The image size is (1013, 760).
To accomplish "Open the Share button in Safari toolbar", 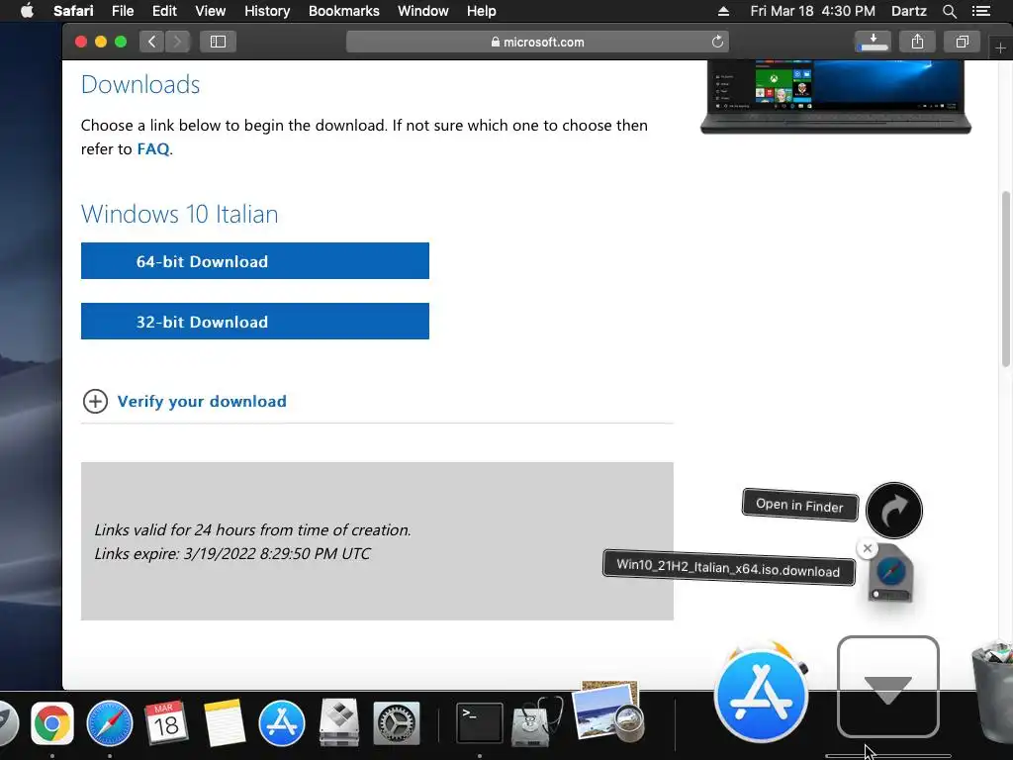I will tap(917, 42).
